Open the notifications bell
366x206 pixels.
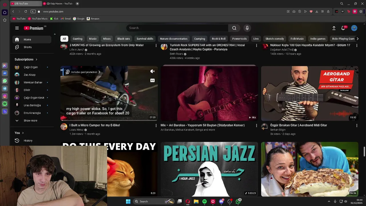pyautogui.click(x=343, y=28)
